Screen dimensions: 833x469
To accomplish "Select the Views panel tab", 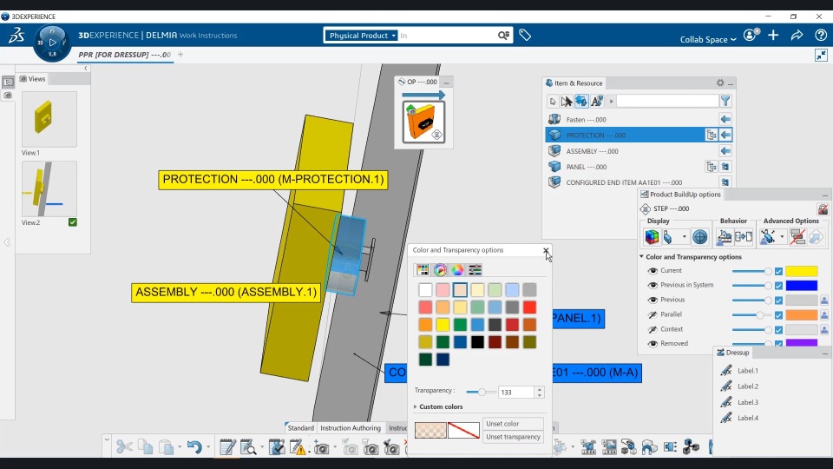I will [x=32, y=79].
